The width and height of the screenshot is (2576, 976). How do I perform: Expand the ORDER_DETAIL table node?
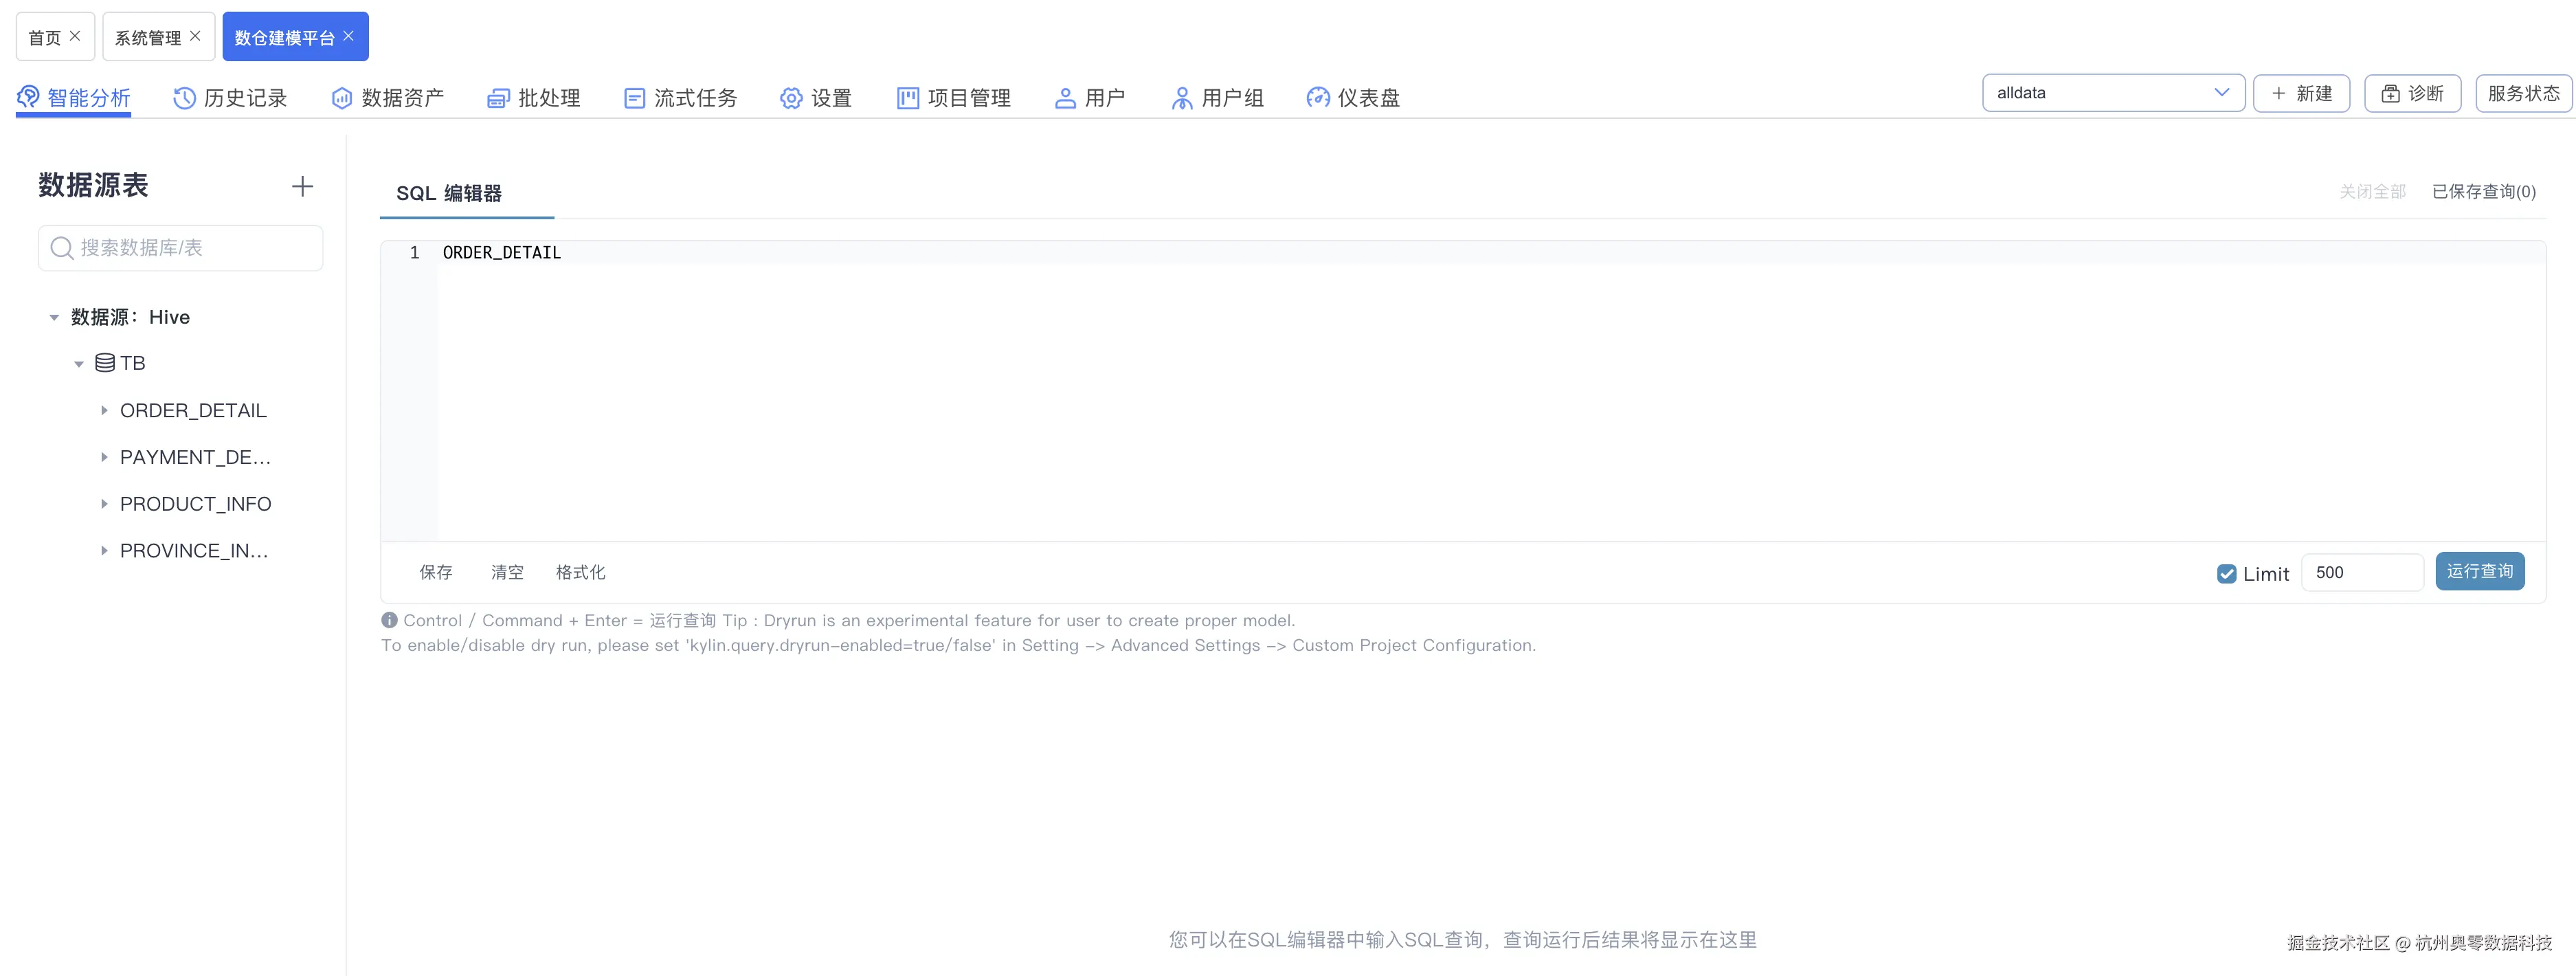tap(104, 411)
